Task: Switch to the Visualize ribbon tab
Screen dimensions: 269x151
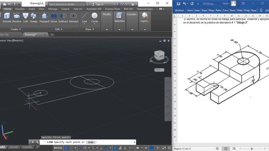Action: pos(20,9)
